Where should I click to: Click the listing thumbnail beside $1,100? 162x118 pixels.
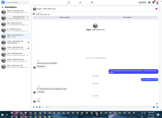click(34, 14)
